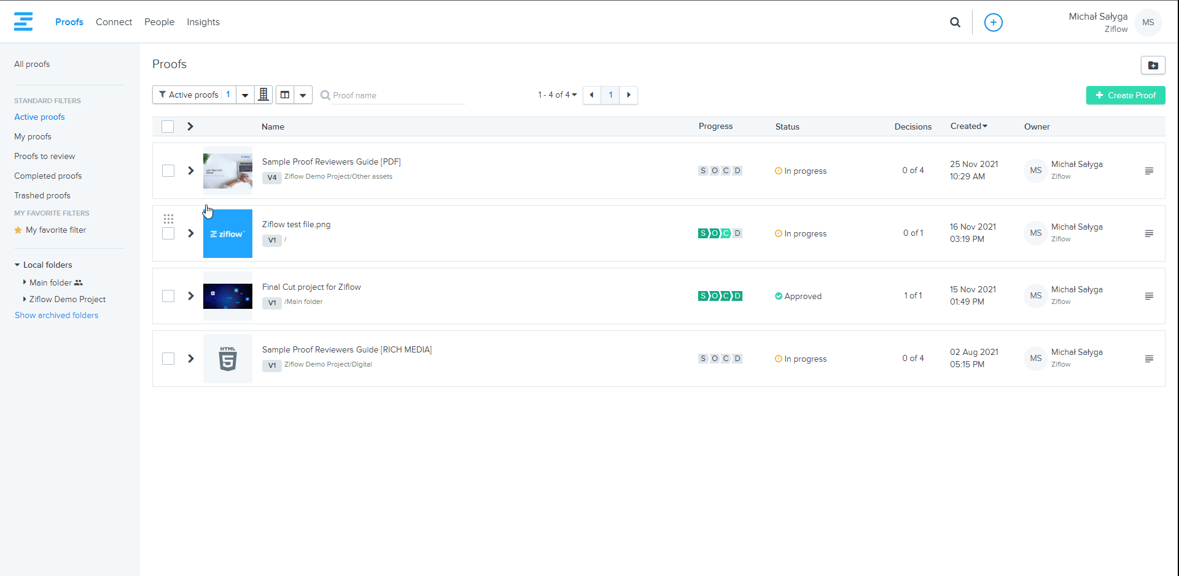
Task: Click V1 badge of Final Cut project
Action: tap(272, 303)
